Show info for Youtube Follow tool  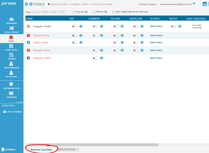122,36
